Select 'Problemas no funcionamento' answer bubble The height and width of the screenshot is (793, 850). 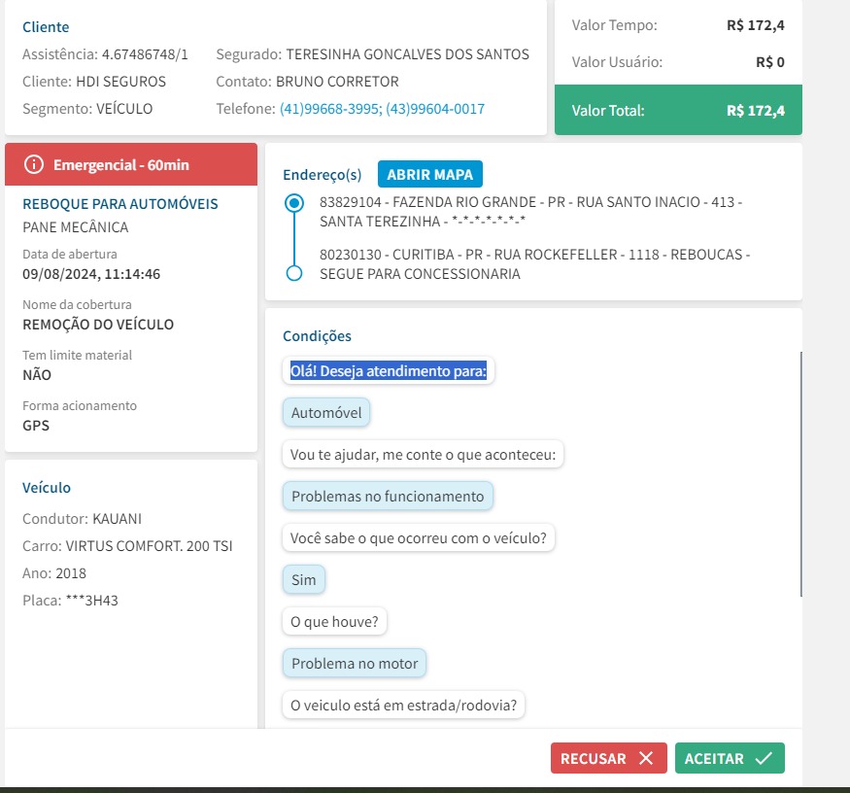pos(388,497)
